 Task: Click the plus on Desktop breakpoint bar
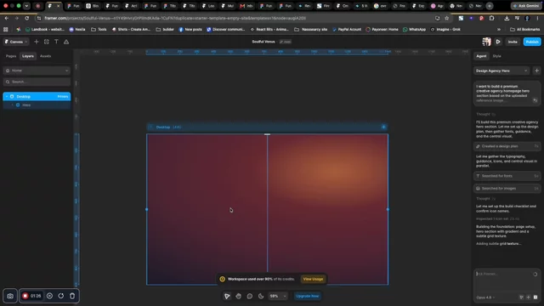pos(383,127)
